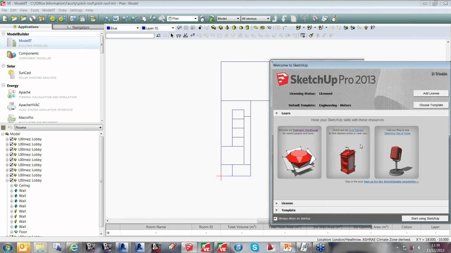Viewport: 451px width, 253px height.
Task: Open the Edit menu
Action: coord(13,10)
